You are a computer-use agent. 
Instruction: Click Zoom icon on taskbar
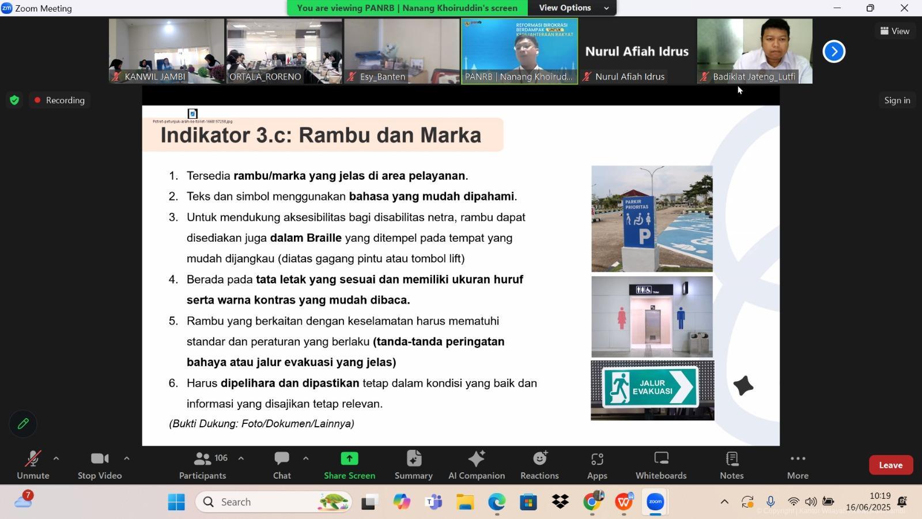[655, 502]
